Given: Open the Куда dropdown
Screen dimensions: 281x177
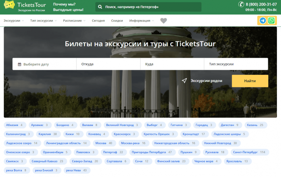Looking at the screenshot, I should point(172,64).
